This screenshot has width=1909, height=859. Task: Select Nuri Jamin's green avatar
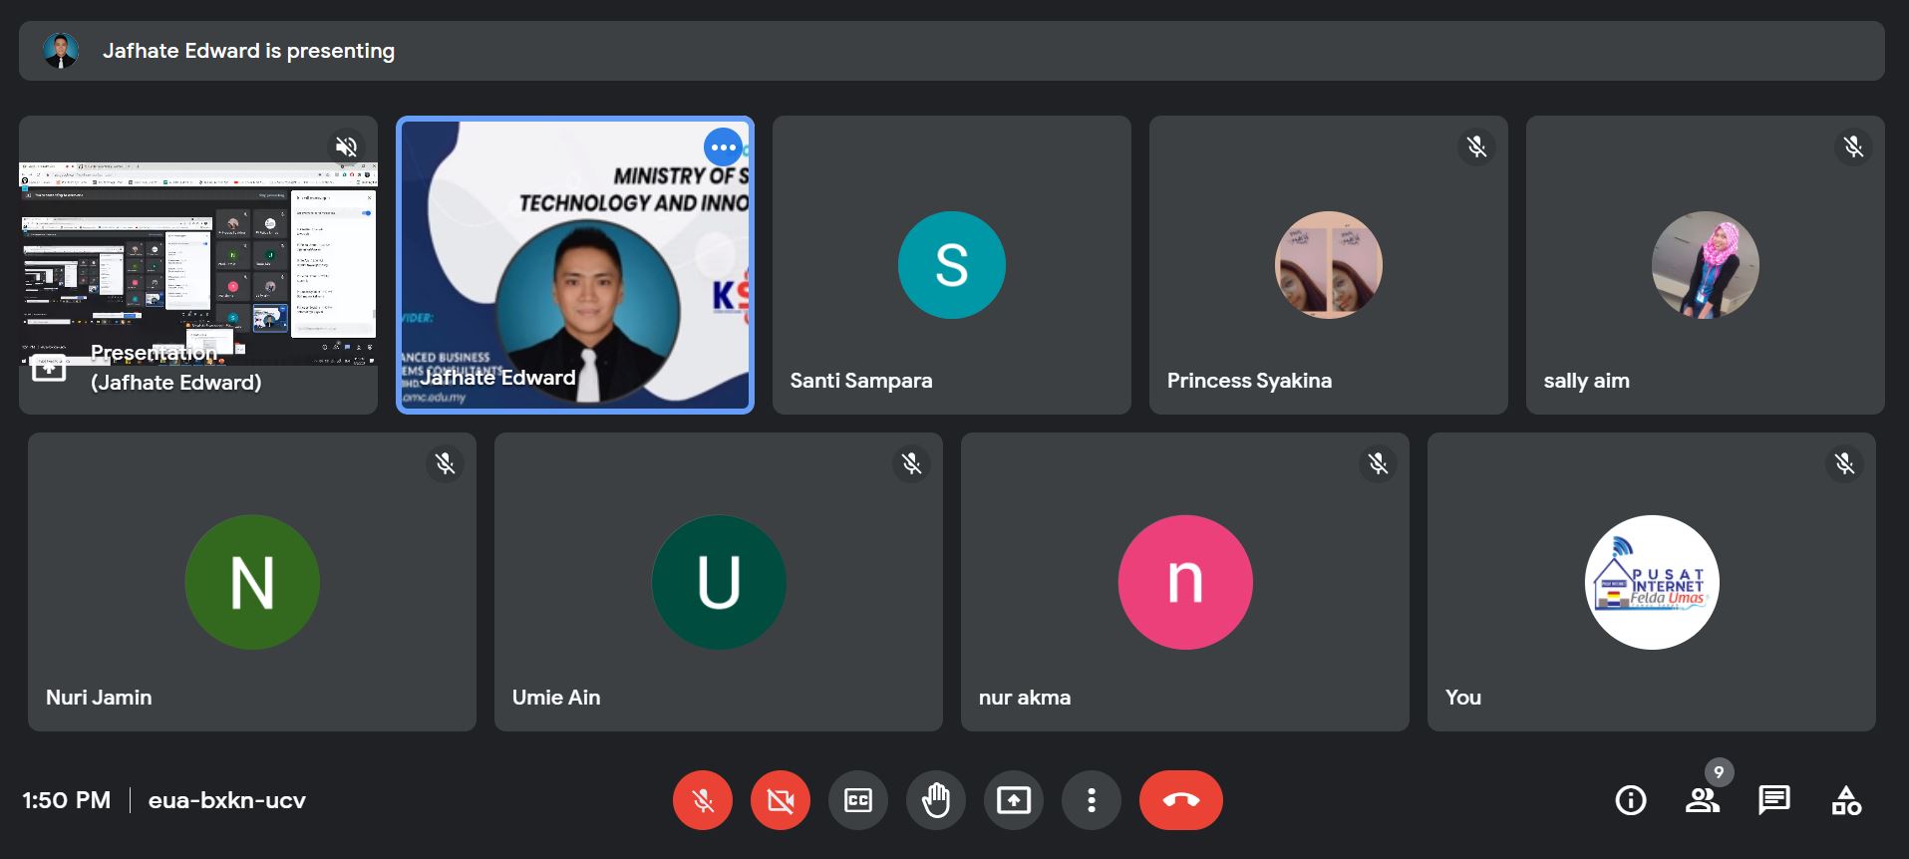pos(252,582)
